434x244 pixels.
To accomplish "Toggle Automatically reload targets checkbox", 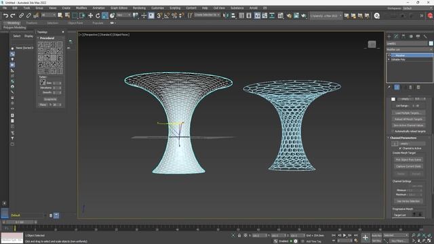I will tap(393, 131).
